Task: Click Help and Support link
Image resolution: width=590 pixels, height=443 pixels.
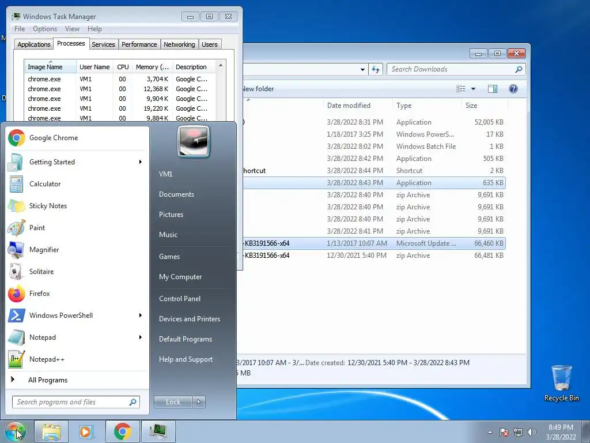Action: pos(186,359)
